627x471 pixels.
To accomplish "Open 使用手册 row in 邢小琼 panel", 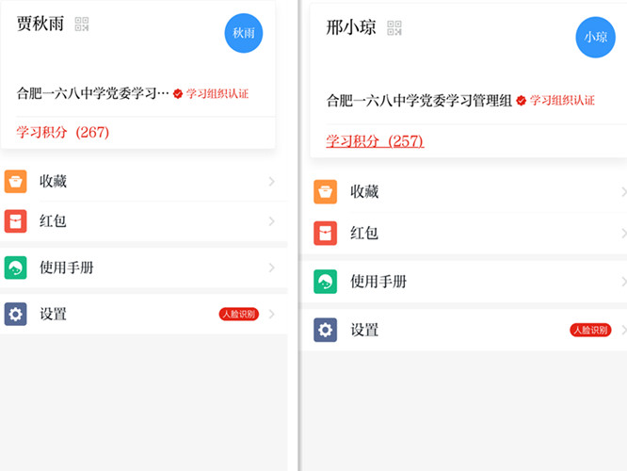I will point(463,282).
